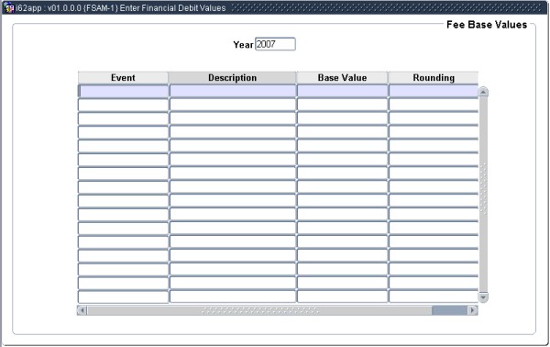Click the vertical scrollbar track
Screen dimensions: 550x347
(483, 195)
